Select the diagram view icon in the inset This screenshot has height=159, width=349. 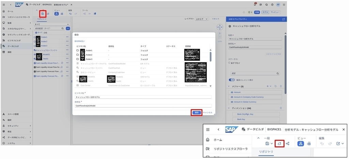tap(301, 143)
